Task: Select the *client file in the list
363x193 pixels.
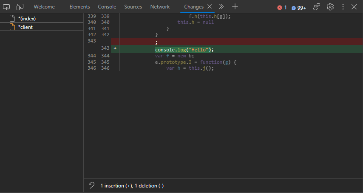Action: [x=42, y=27]
